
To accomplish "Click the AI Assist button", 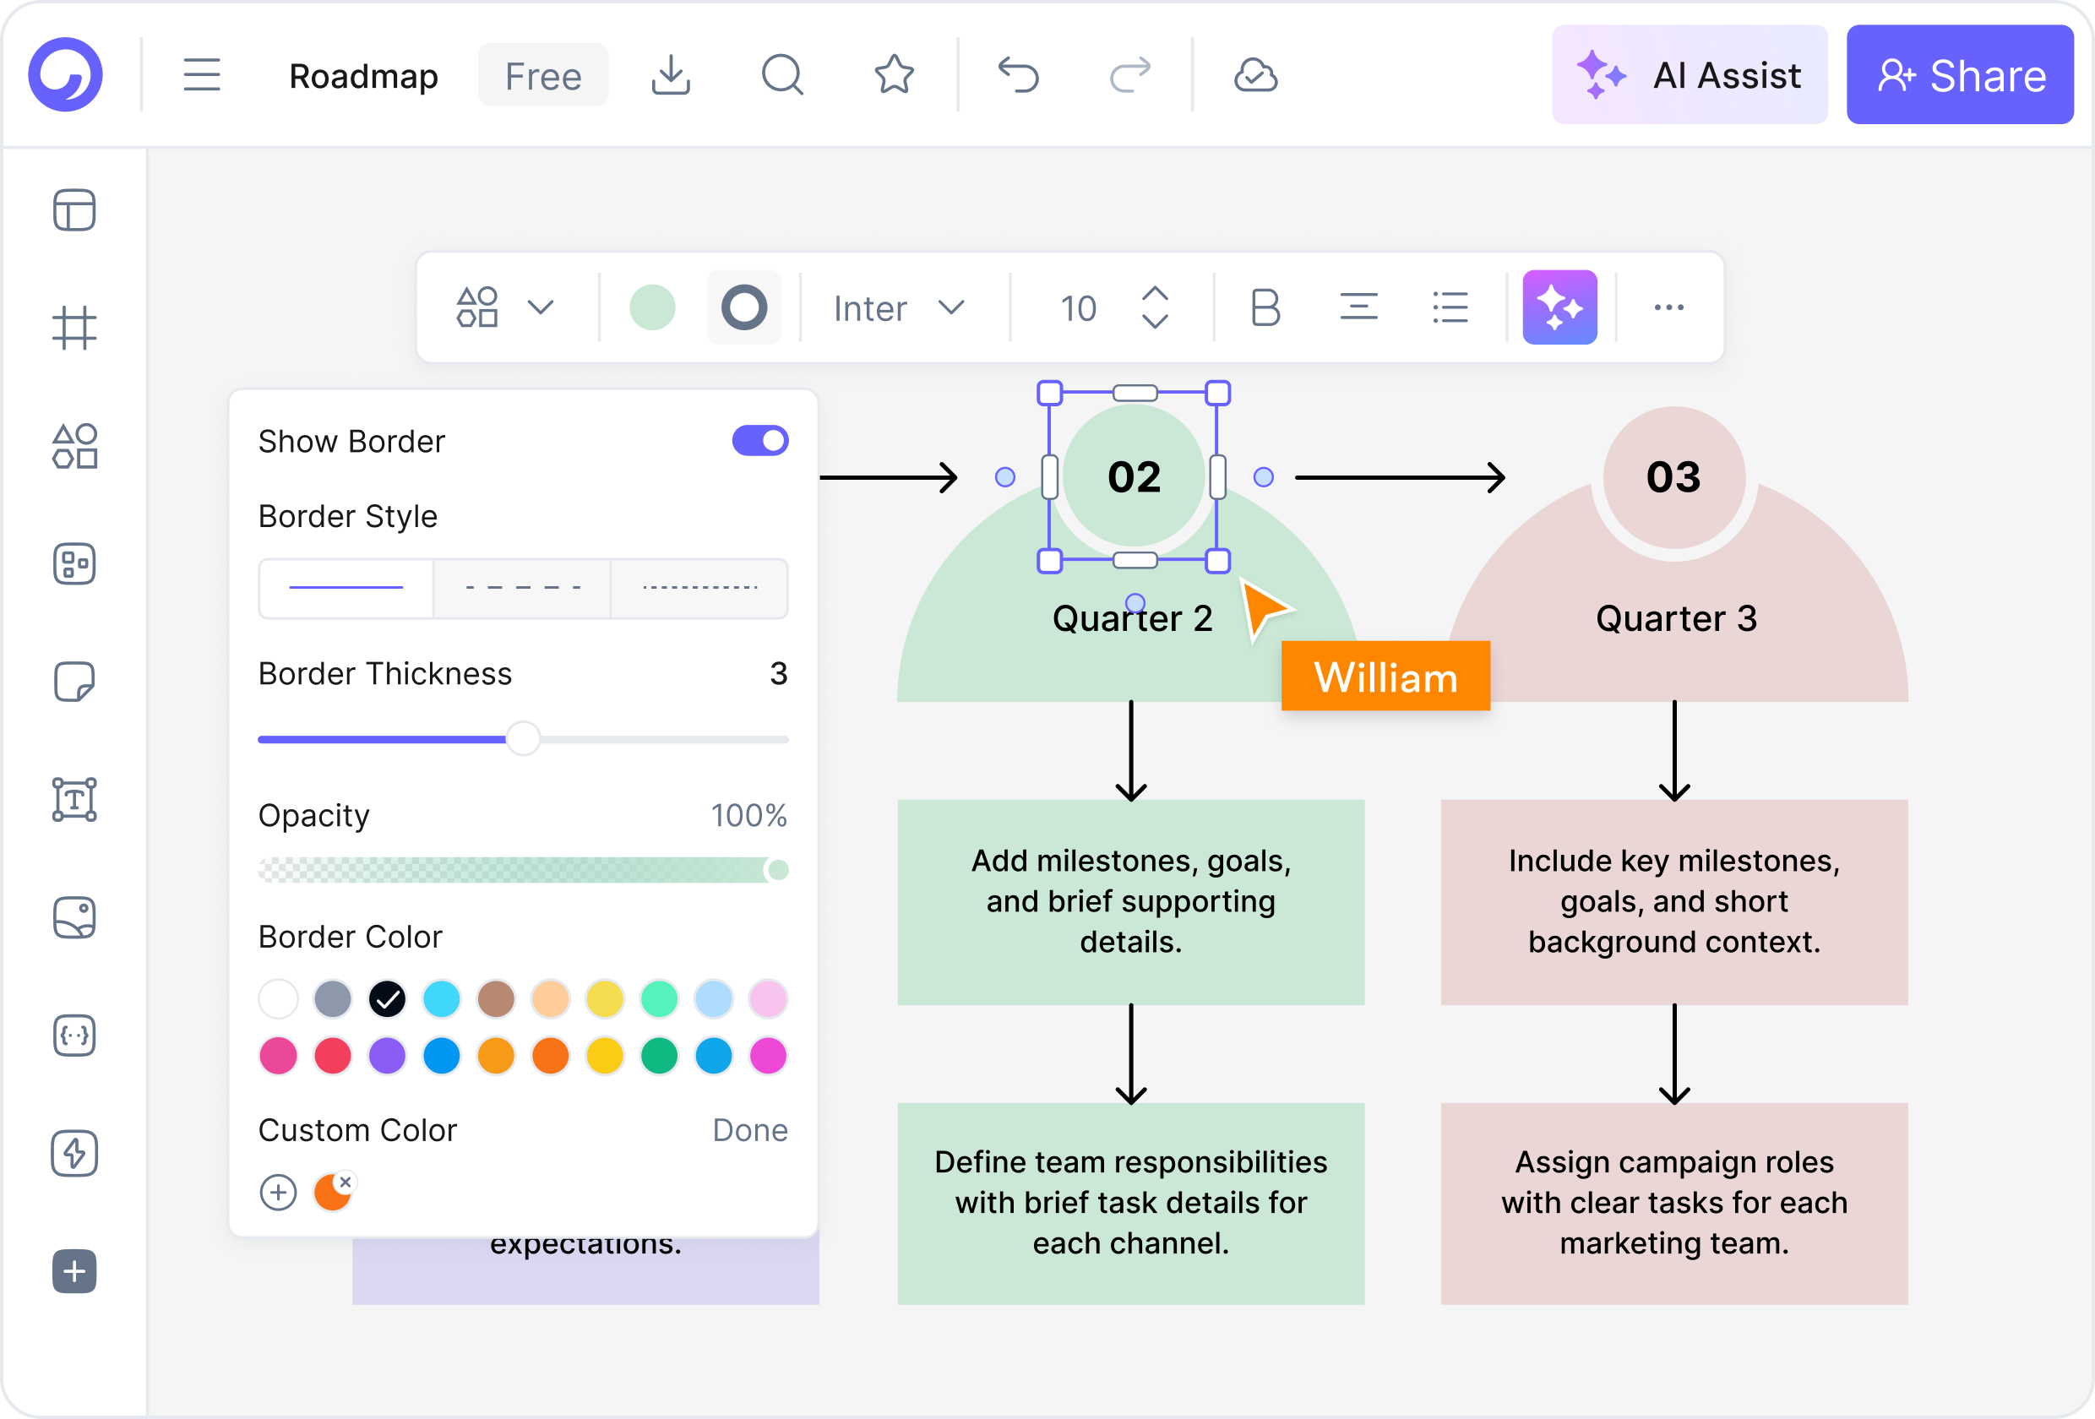I will click(1690, 75).
